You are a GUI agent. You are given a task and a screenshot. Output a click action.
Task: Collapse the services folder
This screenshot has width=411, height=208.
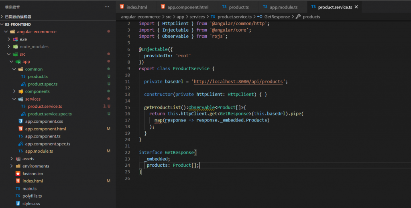(14, 99)
